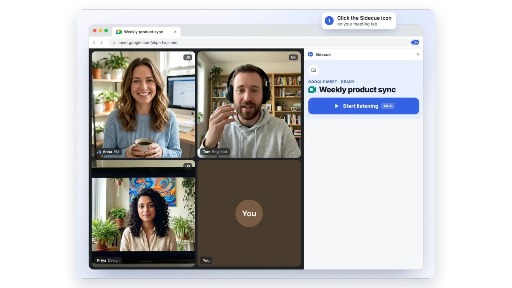Screen dimensions: 512x288
Task: Select Priya's video tile
Action: 143,213
